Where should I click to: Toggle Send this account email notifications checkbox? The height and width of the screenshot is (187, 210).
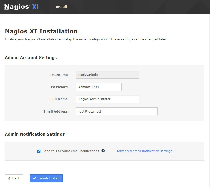(39, 151)
